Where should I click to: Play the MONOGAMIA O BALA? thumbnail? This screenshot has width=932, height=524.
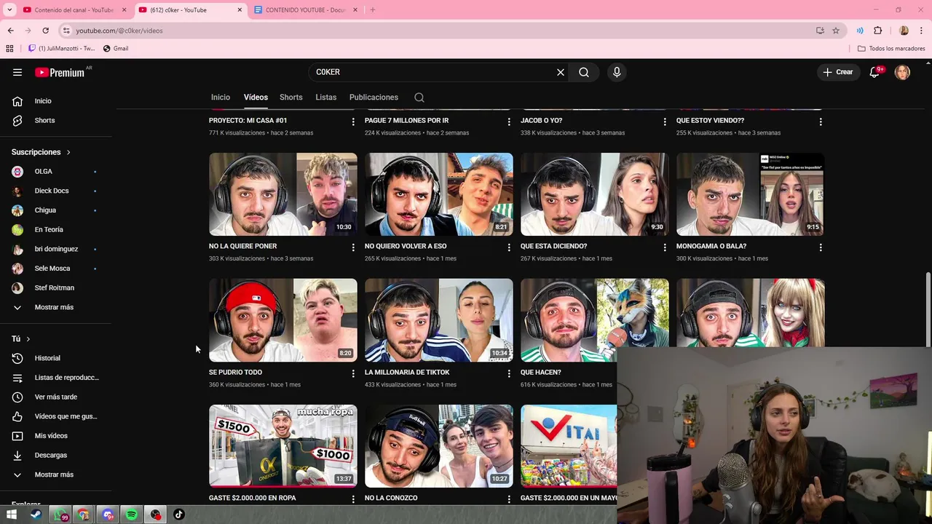click(751, 194)
